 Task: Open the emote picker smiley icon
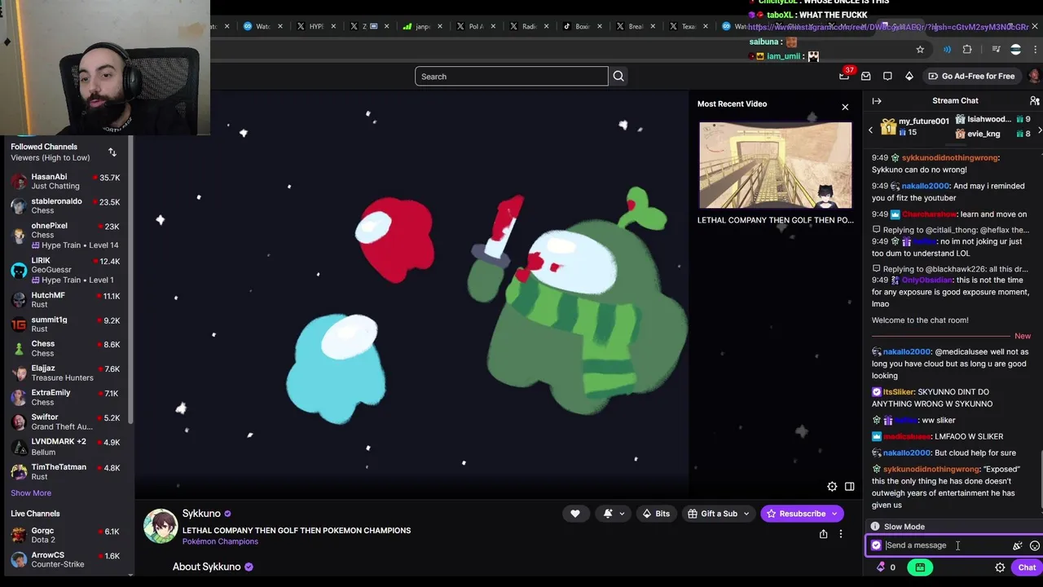[1035, 546]
